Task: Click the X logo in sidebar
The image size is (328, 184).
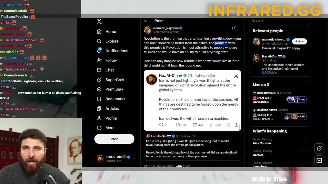Action: coord(99,21)
